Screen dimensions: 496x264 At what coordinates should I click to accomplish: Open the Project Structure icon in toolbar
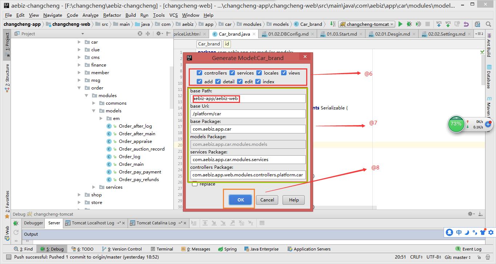477,24
